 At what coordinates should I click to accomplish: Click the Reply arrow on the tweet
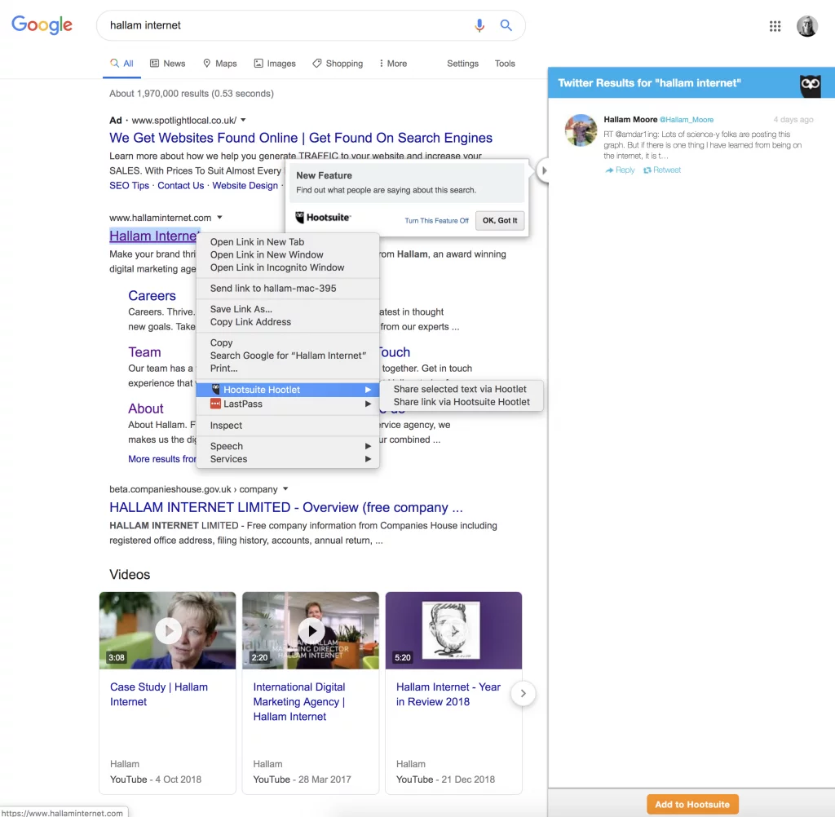609,170
